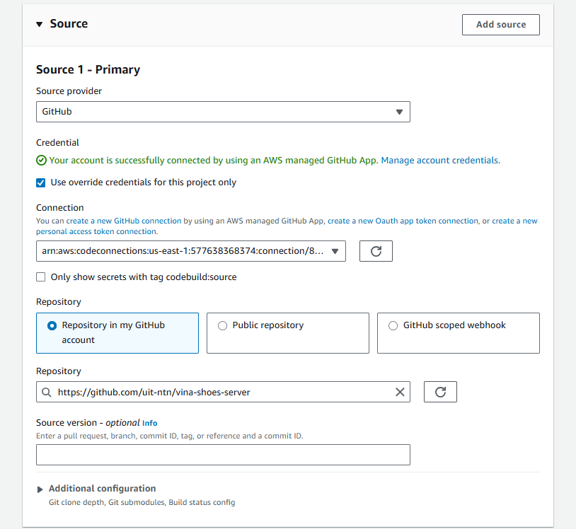
Task: Click create a new GitHub connection link
Action: [x=124, y=221]
